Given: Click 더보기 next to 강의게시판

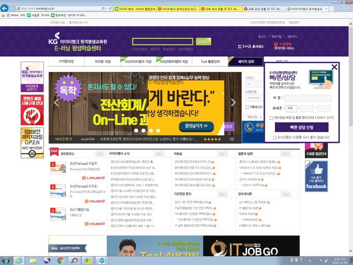Looking at the screenshot, I should tap(286, 194).
